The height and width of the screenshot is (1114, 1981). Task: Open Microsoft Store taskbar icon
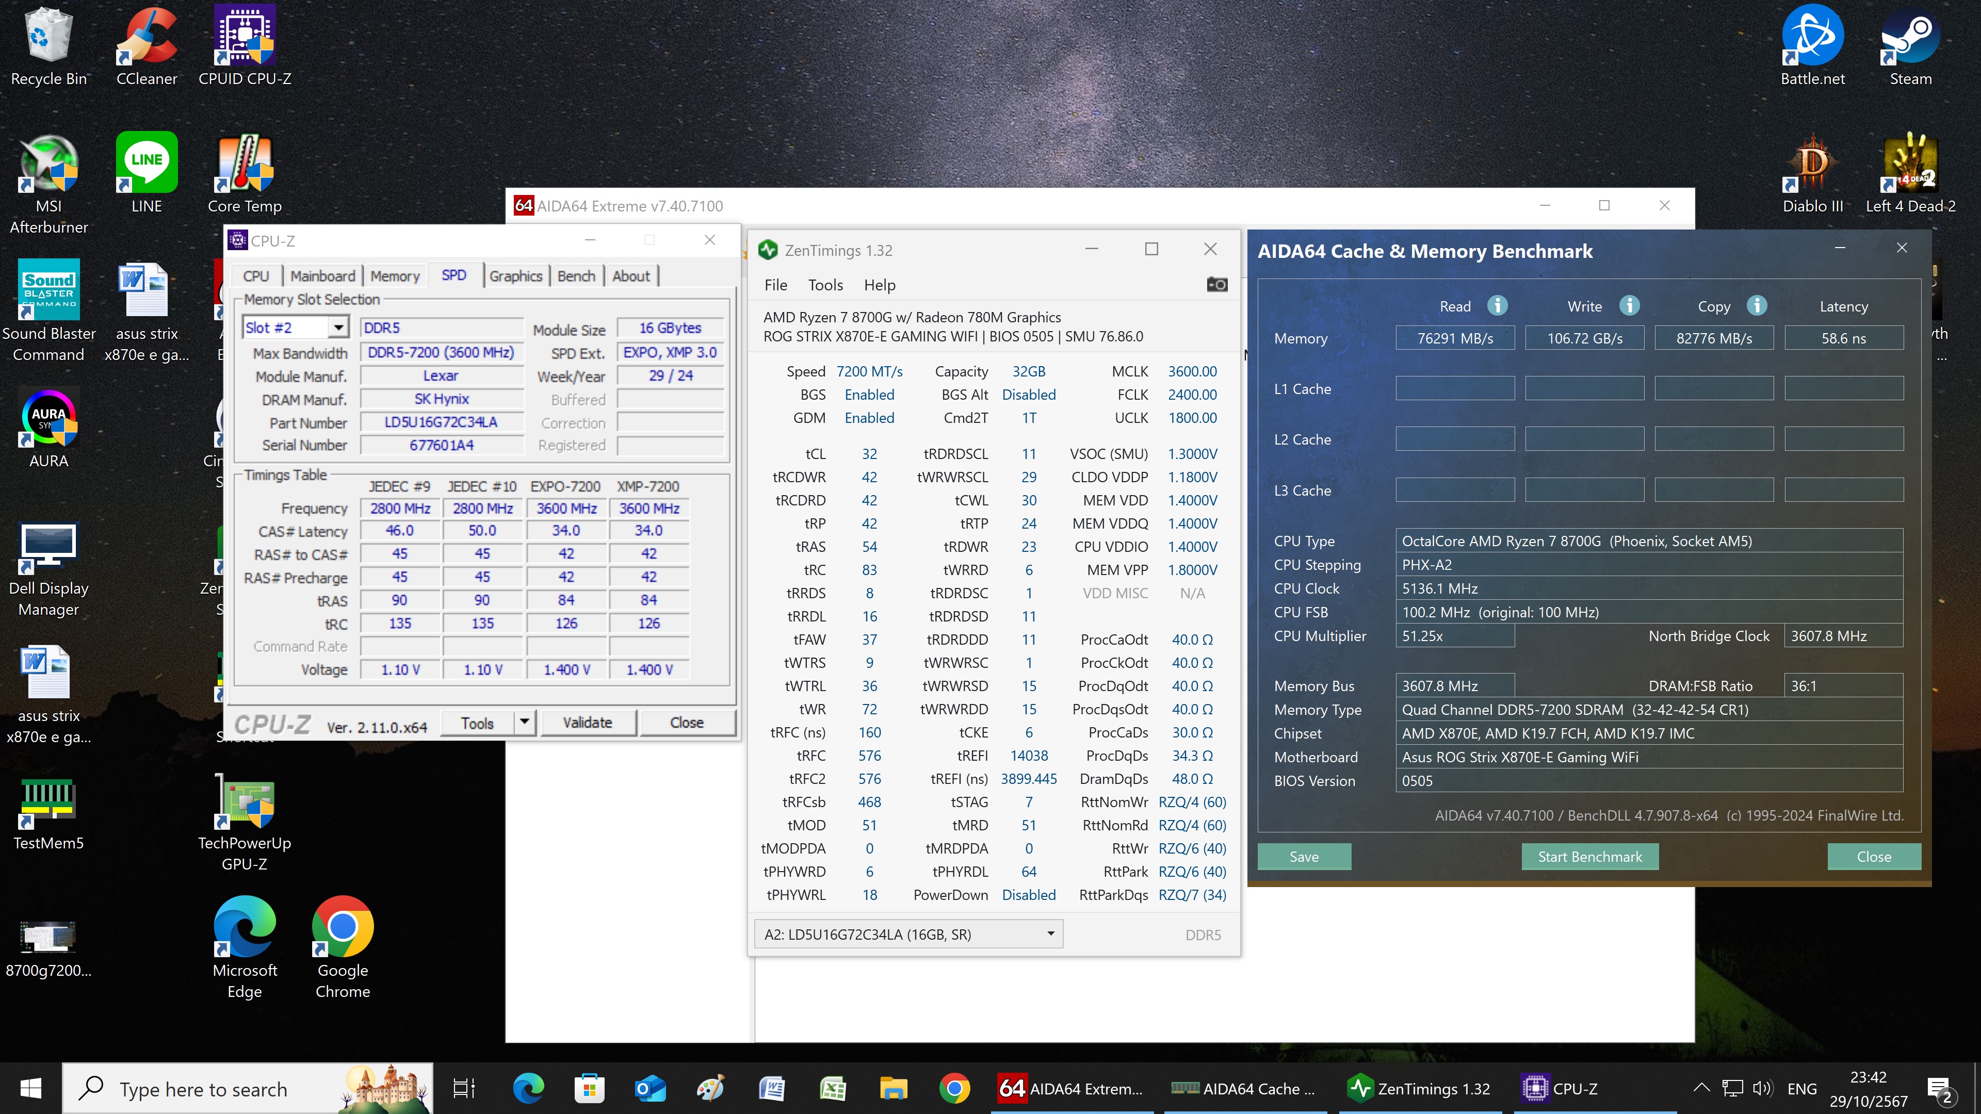pyautogui.click(x=589, y=1089)
